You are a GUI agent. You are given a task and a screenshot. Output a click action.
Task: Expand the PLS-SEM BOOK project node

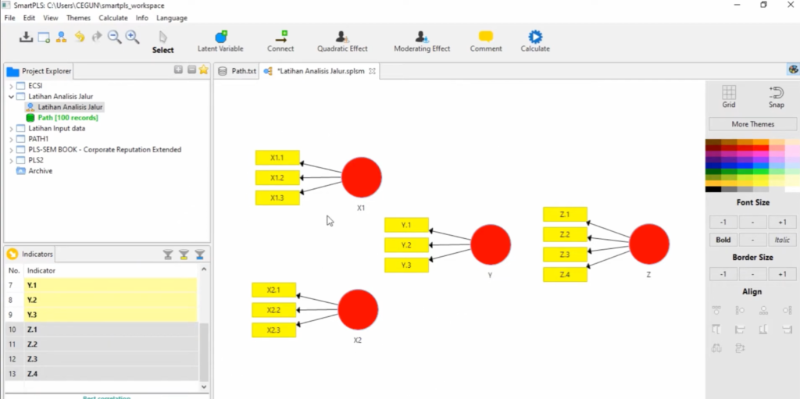point(11,150)
